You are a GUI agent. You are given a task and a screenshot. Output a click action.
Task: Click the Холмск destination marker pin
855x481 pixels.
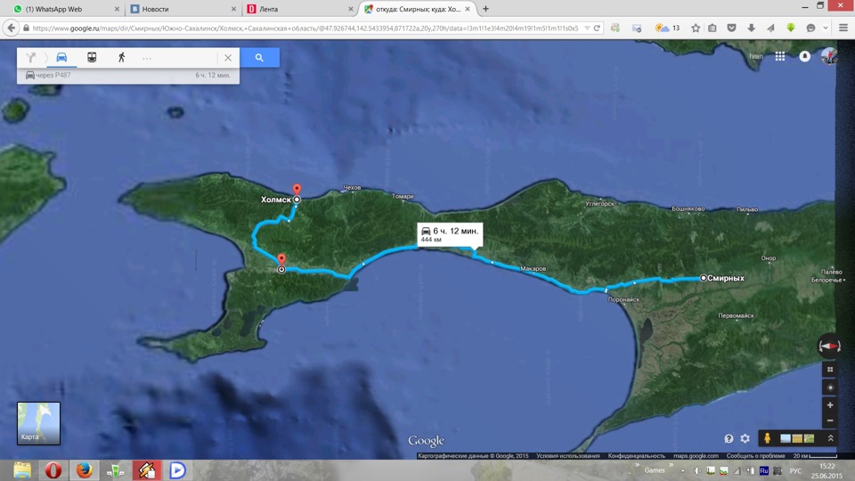click(x=297, y=189)
